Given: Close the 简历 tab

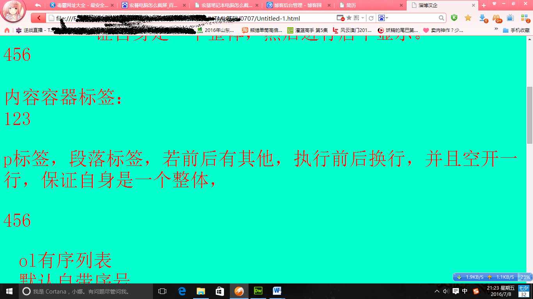Looking at the screenshot, I should click(x=401, y=5).
